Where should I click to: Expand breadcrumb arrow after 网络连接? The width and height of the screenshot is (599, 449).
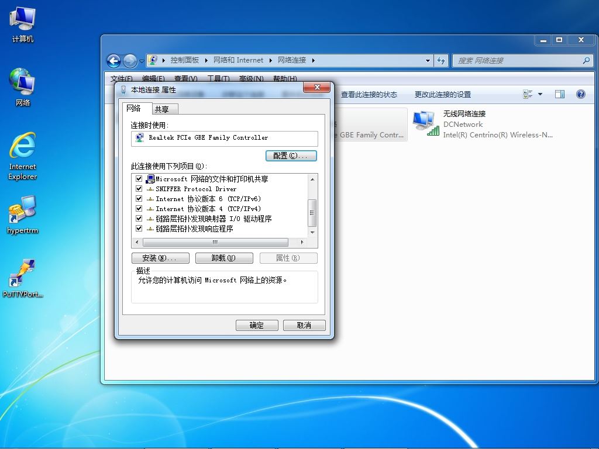coord(314,60)
